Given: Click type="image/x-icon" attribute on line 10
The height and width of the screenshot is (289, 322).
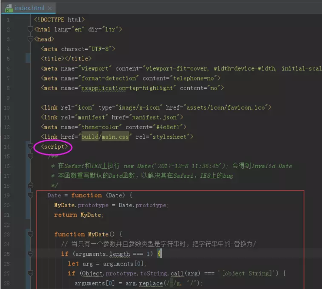Looking at the screenshot, I should (x=131, y=108).
